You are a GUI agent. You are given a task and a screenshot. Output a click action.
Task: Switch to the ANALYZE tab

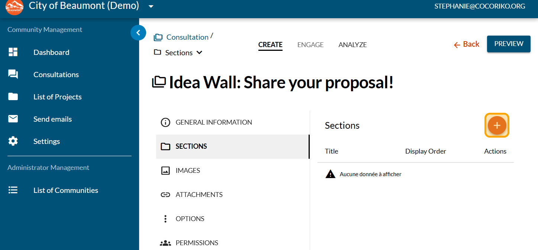[352, 45]
